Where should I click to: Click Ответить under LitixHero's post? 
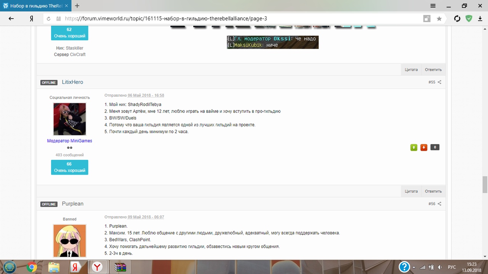(433, 191)
